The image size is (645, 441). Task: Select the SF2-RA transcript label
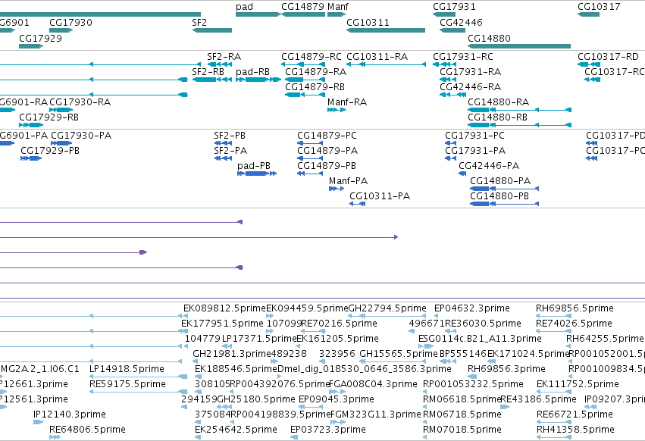pyautogui.click(x=224, y=57)
